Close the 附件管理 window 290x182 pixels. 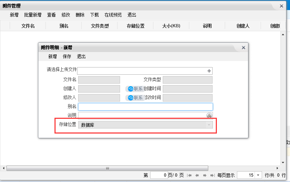click(x=281, y=6)
